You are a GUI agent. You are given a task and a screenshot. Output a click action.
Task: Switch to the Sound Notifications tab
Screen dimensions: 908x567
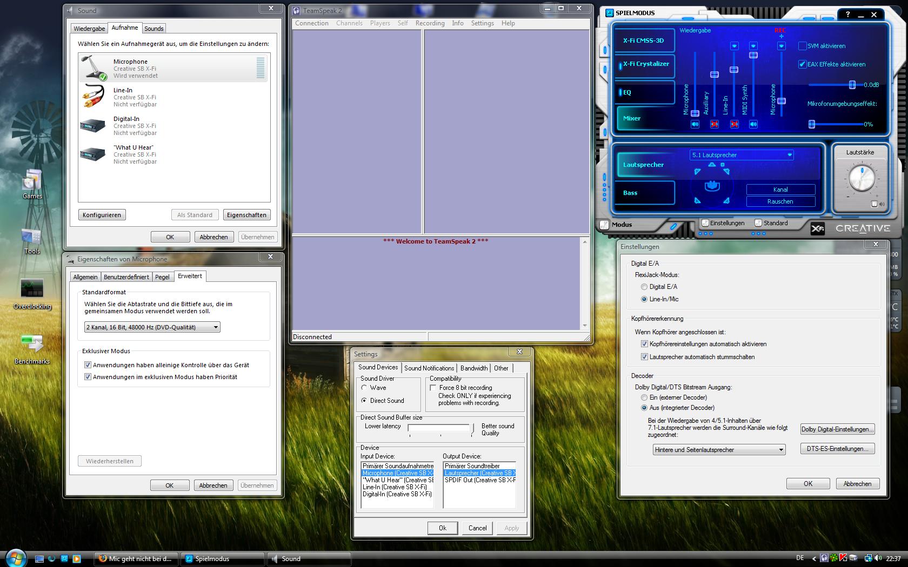[429, 368]
